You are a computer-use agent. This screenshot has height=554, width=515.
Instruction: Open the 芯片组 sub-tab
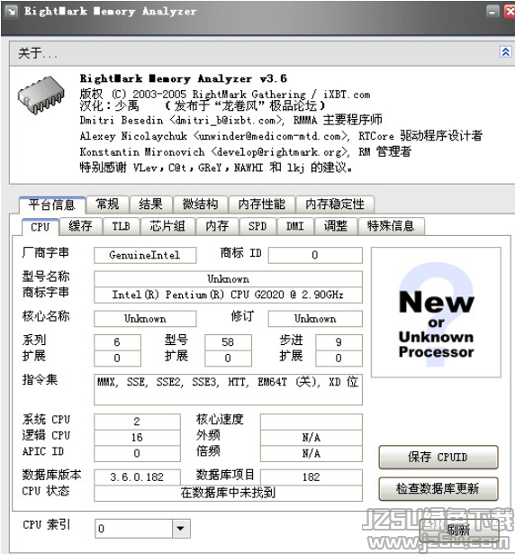[167, 226]
